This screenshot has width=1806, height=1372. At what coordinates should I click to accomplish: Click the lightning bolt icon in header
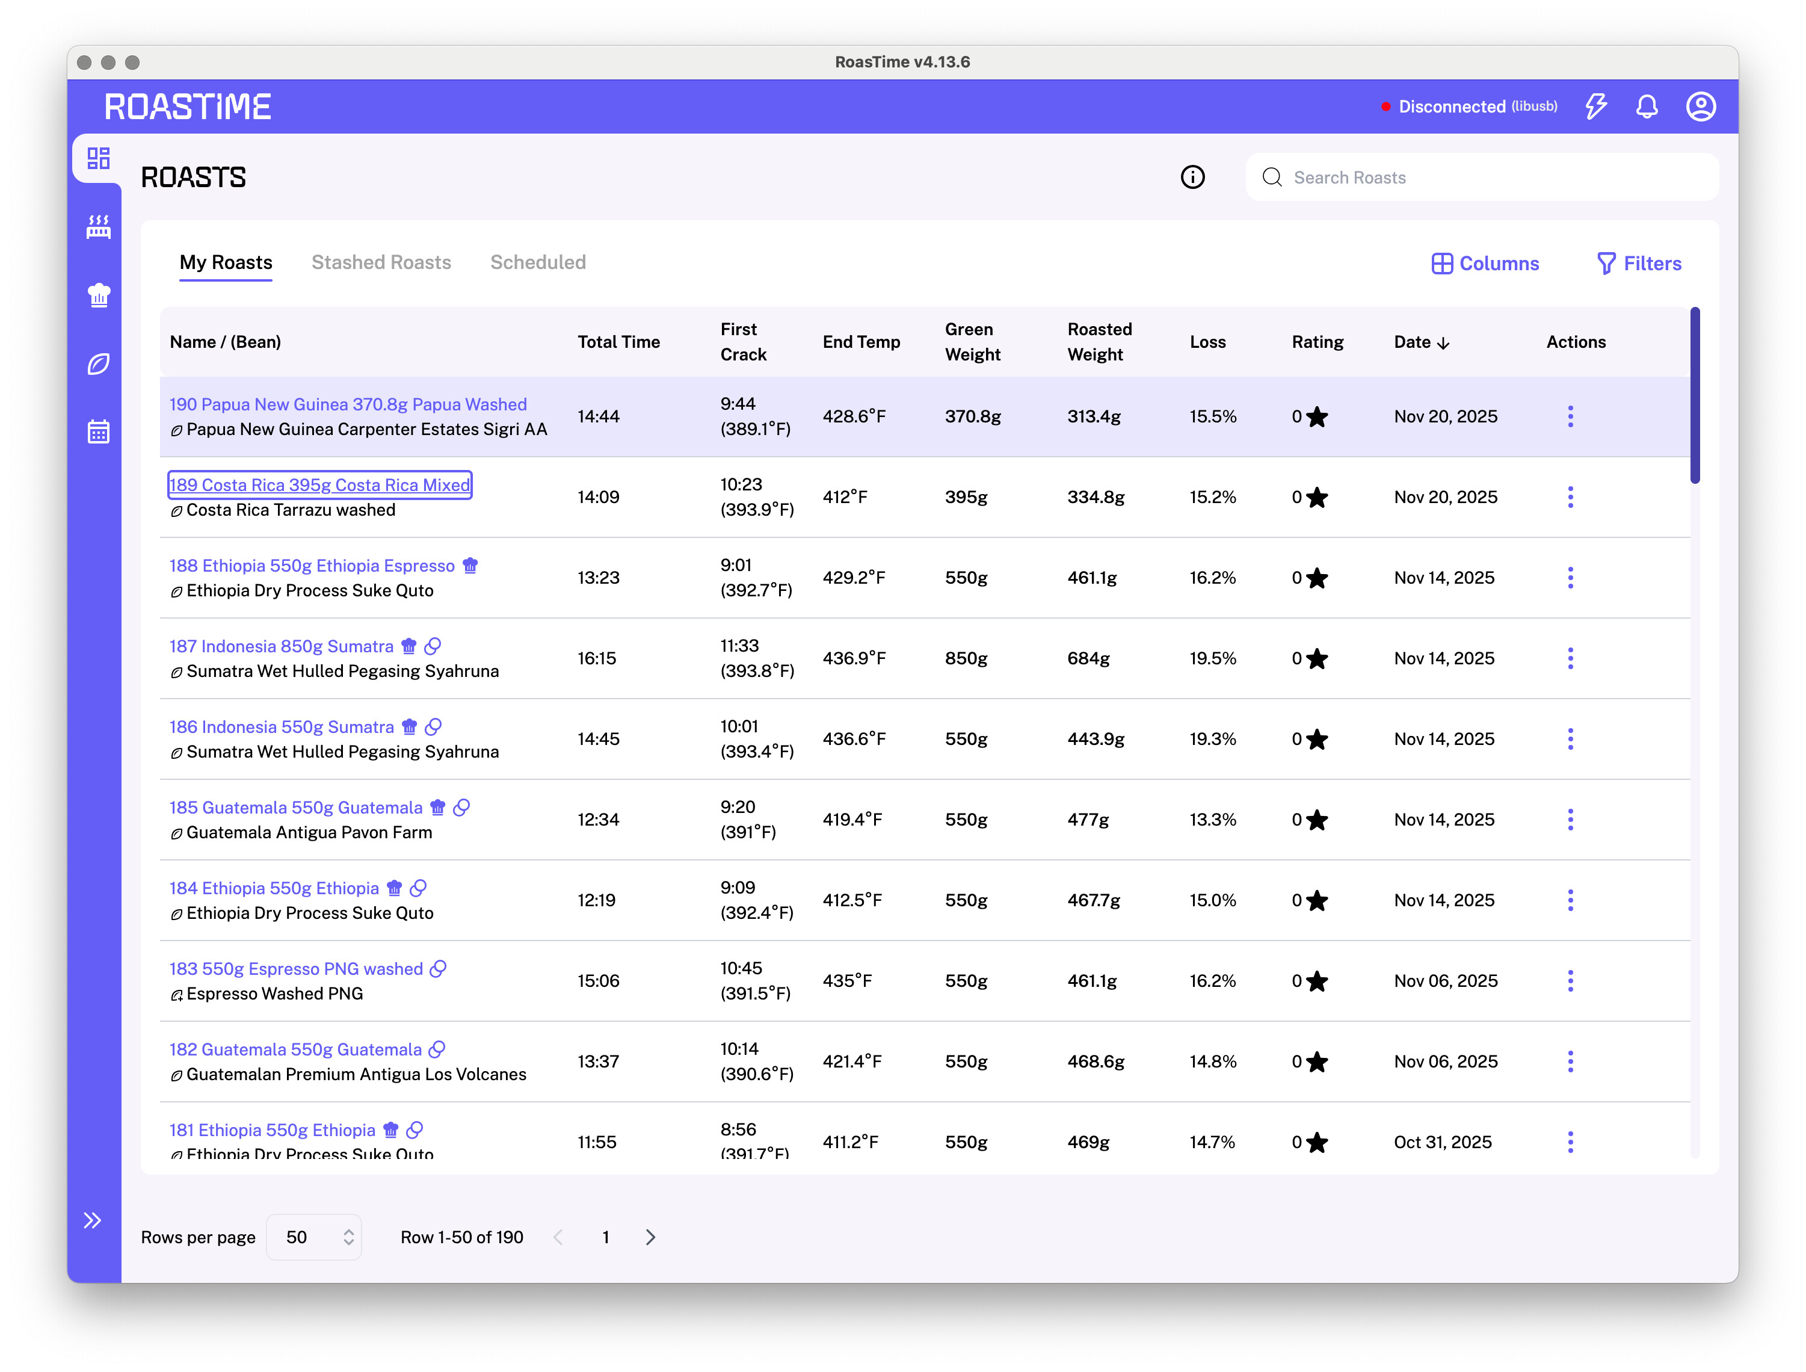1595,106
